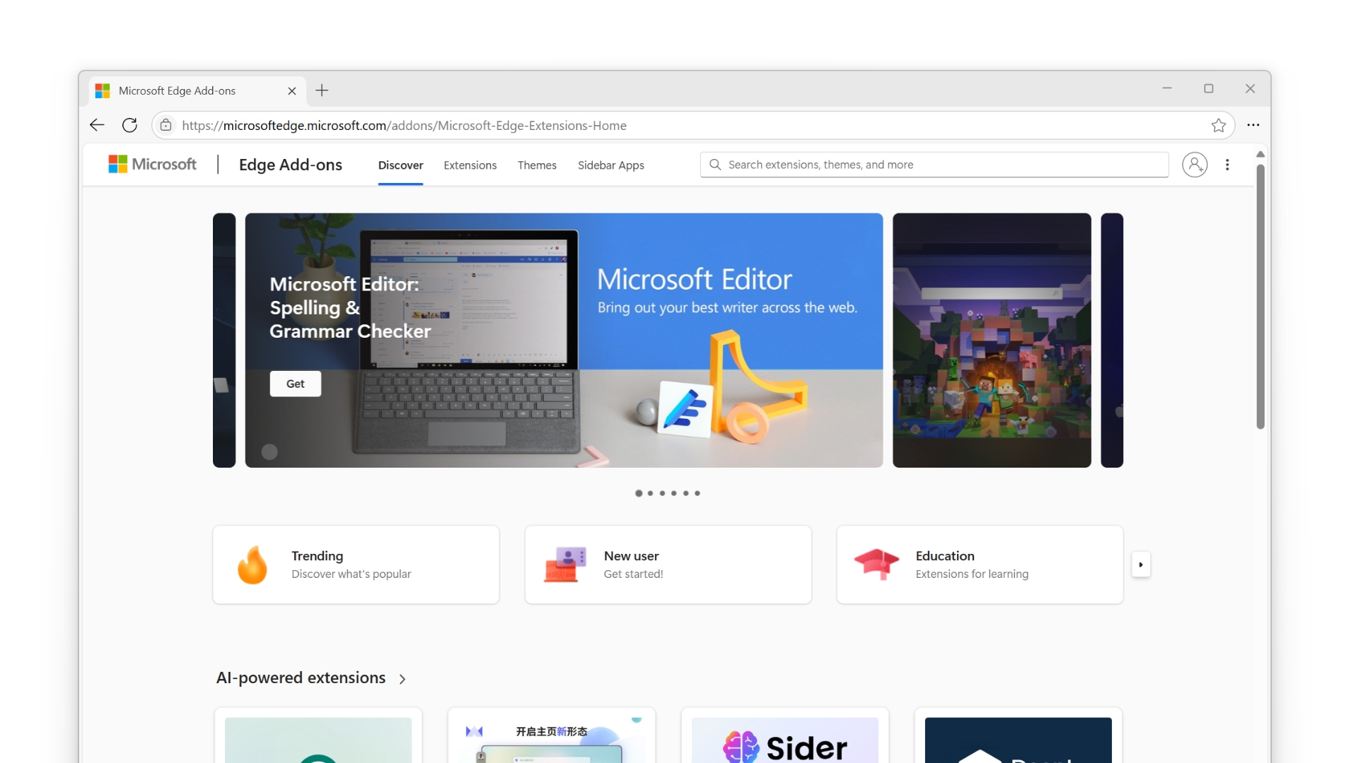Open the Minecraft theme banner slide
The height and width of the screenshot is (763, 1358).
(992, 340)
